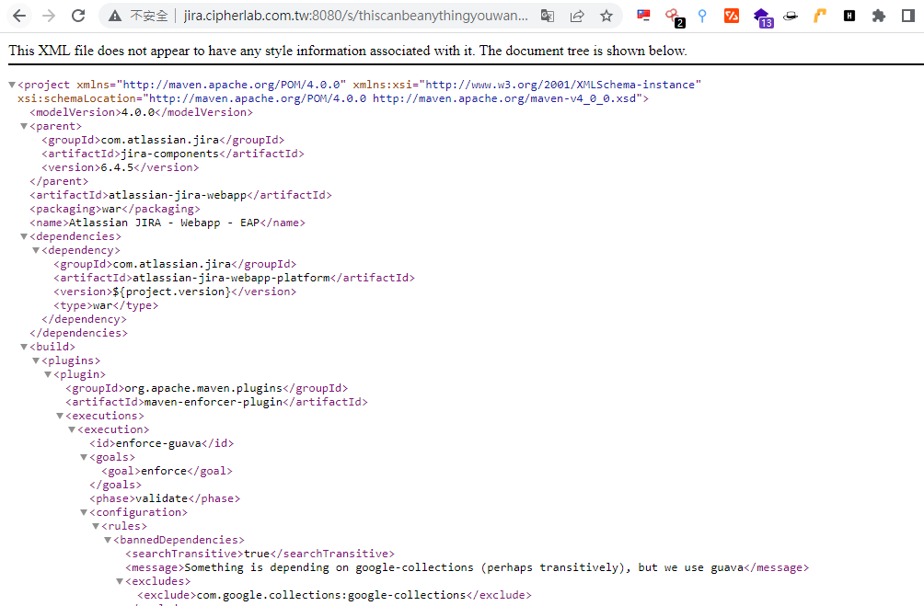Collapse the configuration element
This screenshot has width=924, height=606.
coord(84,512)
